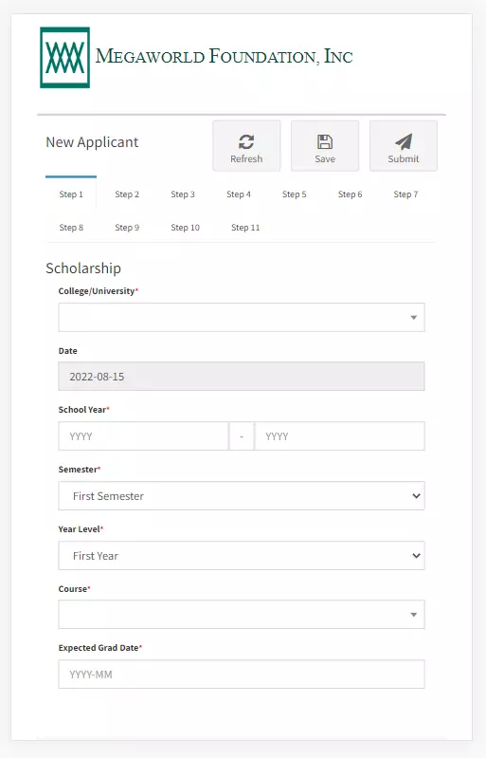This screenshot has width=486, height=758.
Task: Go to the Step 5 tab
Action: [295, 194]
